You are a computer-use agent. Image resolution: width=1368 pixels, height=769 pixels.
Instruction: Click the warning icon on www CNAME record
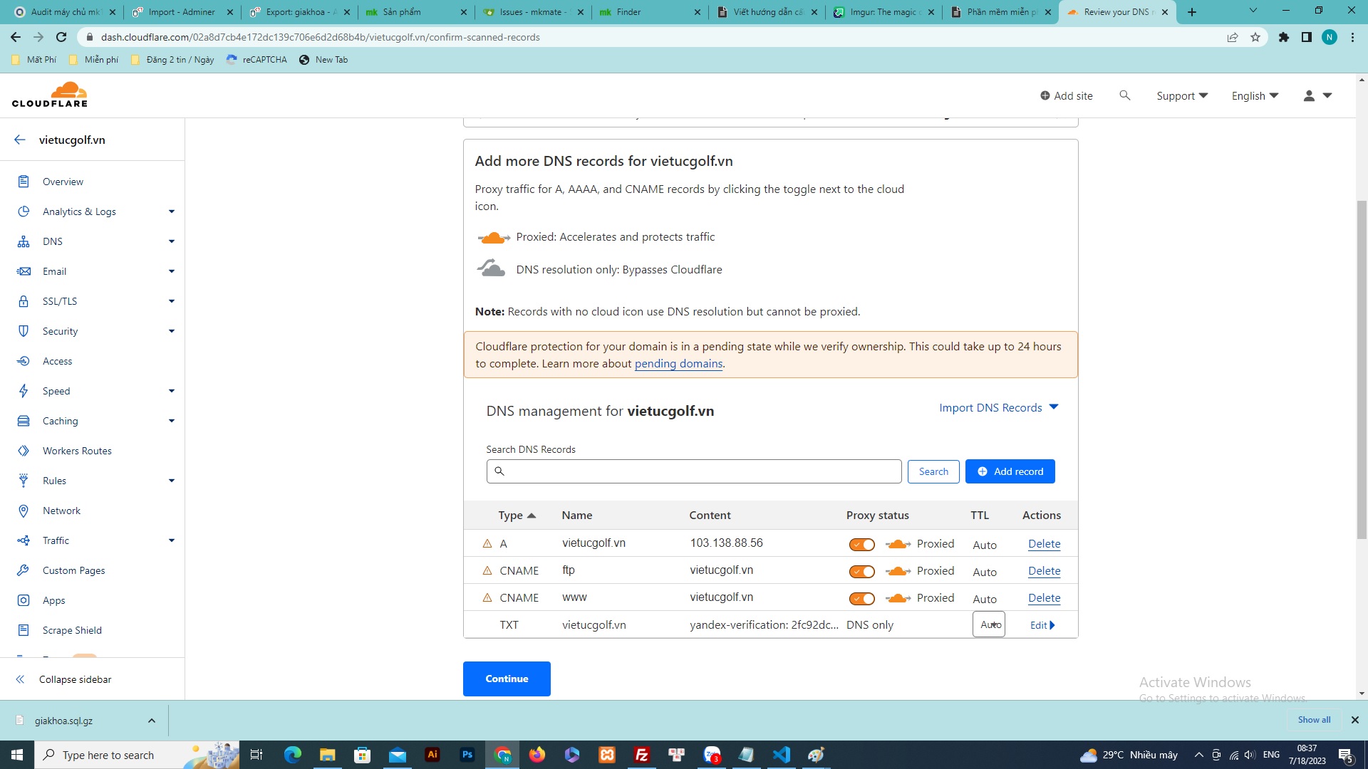(487, 597)
